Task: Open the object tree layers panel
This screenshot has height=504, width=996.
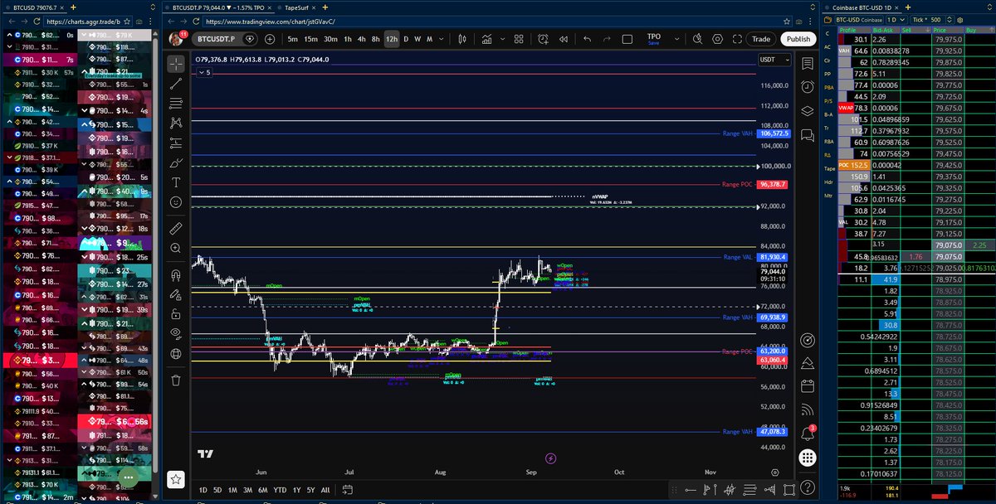Action: click(x=807, y=109)
